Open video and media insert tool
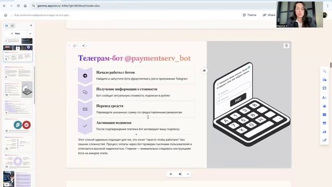 click(324, 115)
